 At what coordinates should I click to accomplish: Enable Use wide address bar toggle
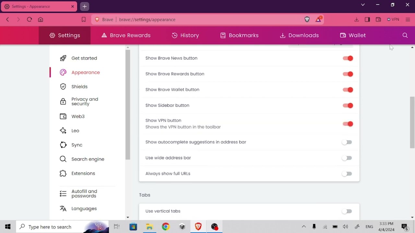pos(347,158)
